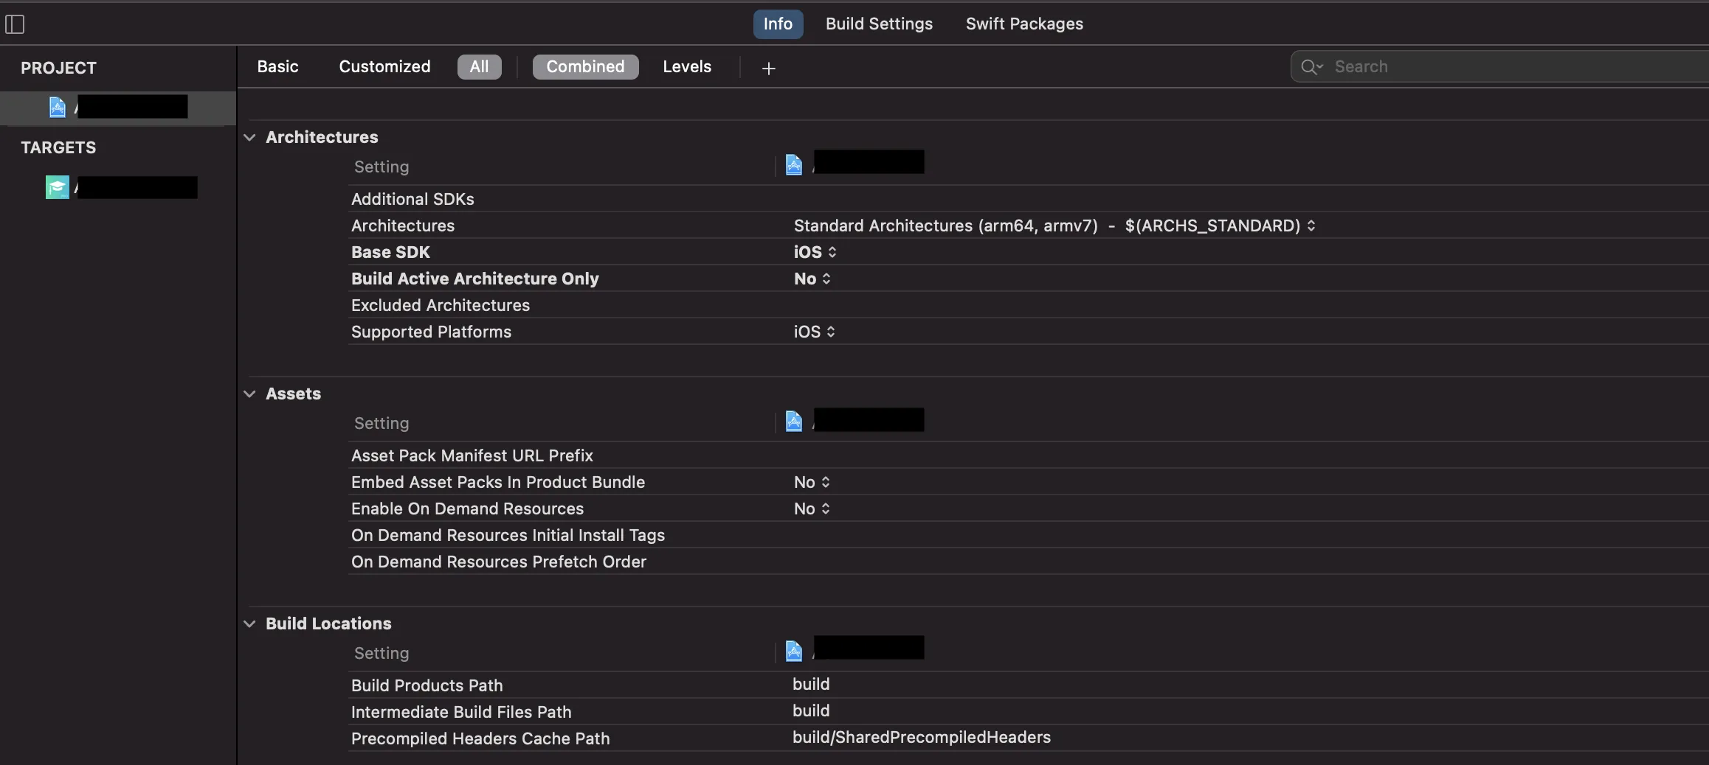Show Basic build settings
1709x765 pixels.
pos(277,66)
